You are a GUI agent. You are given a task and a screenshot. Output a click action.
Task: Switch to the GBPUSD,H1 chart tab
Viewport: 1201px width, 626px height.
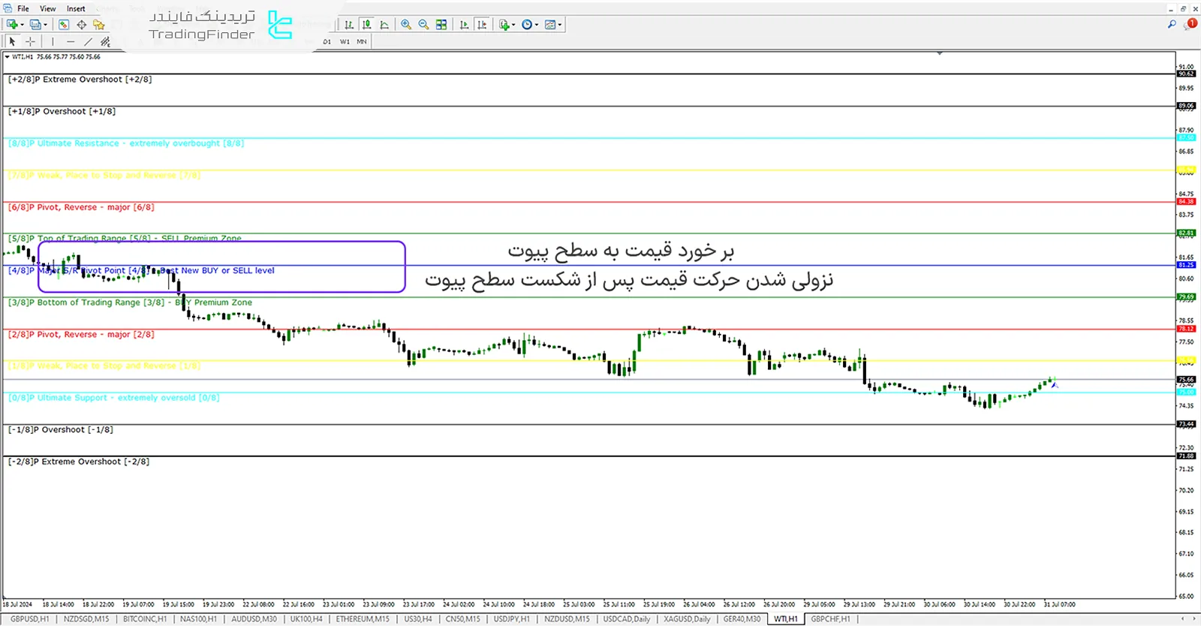tap(30, 619)
